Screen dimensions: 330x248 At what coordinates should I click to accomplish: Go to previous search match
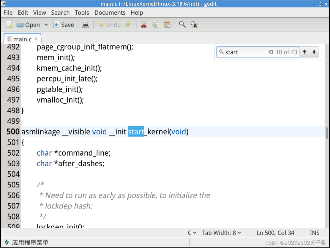(304, 52)
